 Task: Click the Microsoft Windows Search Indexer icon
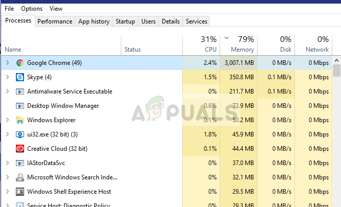tap(20, 177)
